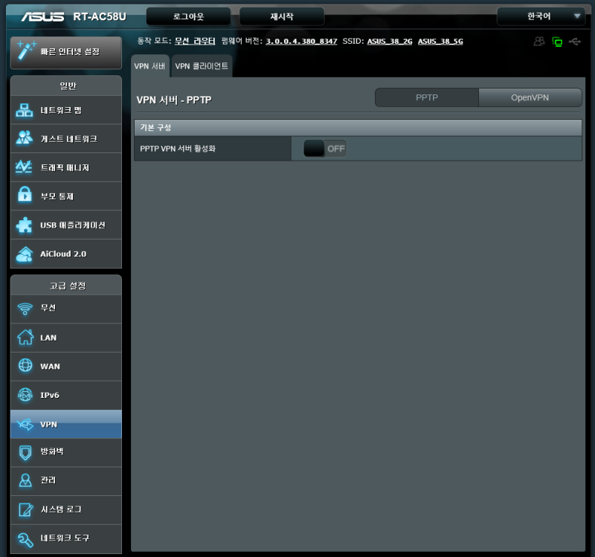
Task: Click the quick internet setup wand icon
Action: point(26,51)
